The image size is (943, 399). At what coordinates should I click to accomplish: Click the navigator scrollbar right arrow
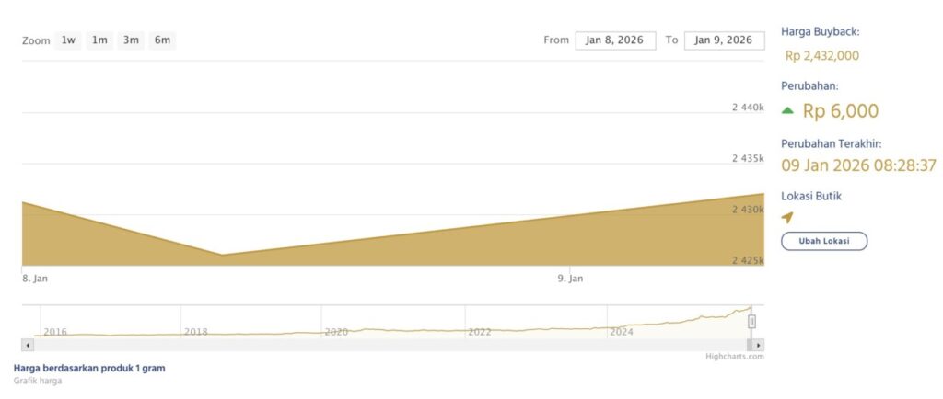point(758,345)
